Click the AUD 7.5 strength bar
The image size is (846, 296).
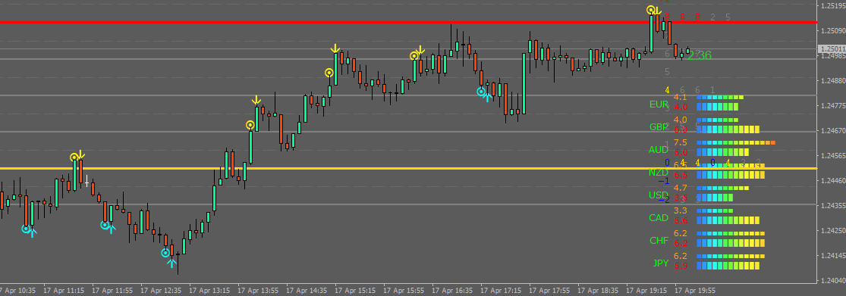[x=736, y=142]
